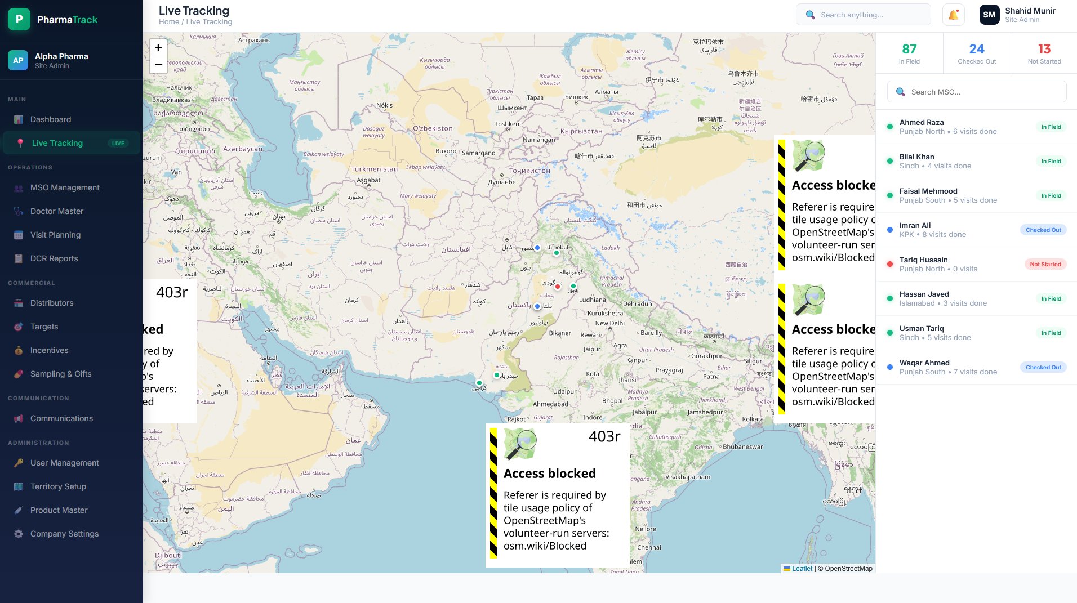Click the Home breadcrumb link

169,22
